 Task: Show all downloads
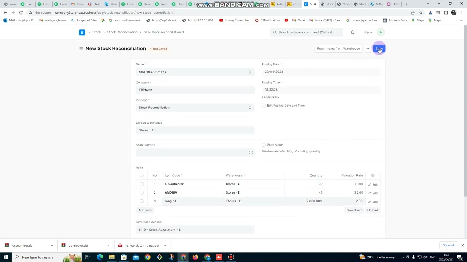point(448,246)
